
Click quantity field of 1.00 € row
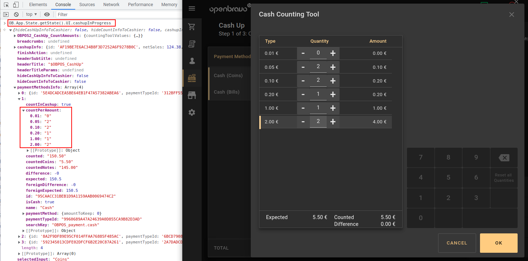318,108
